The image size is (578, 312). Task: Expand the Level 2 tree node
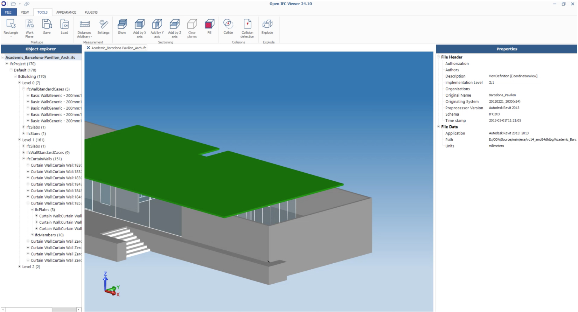click(x=20, y=267)
